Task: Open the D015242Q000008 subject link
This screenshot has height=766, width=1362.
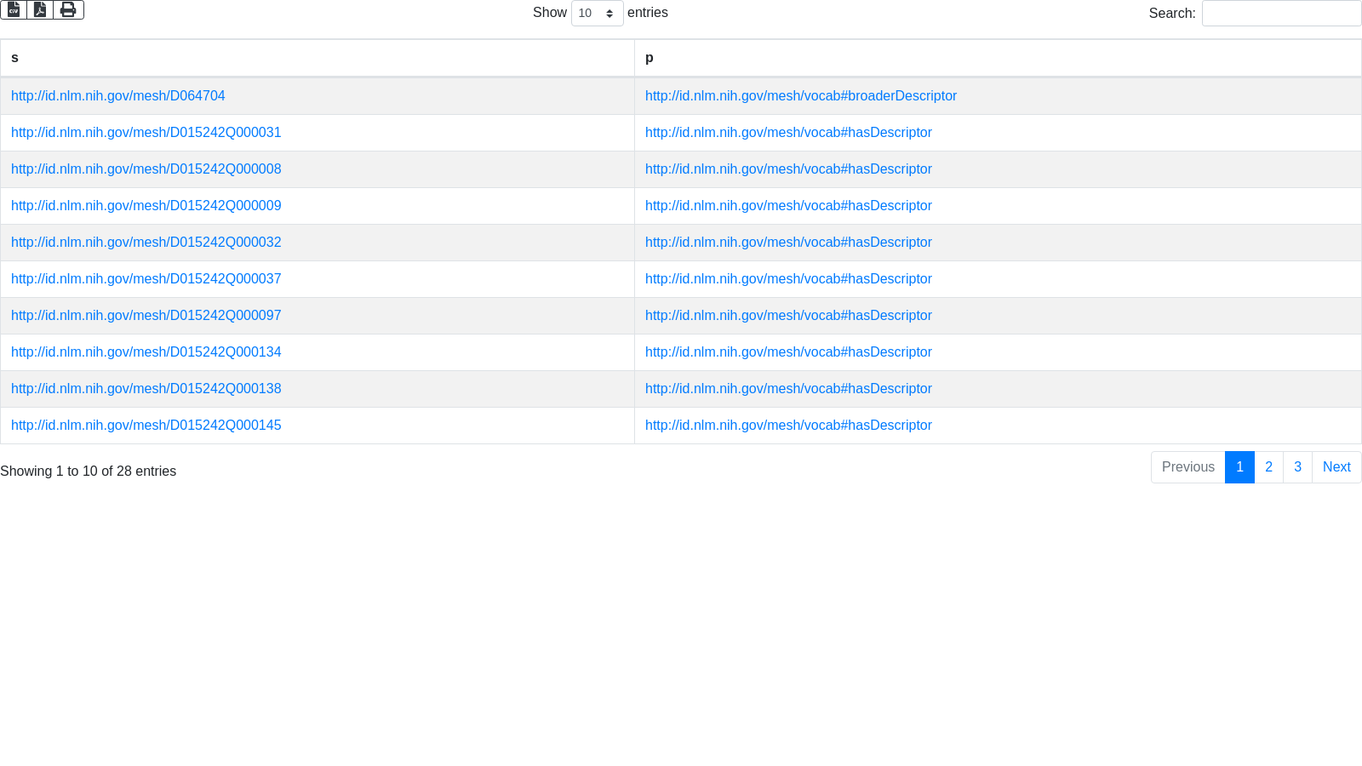Action: 146,169
